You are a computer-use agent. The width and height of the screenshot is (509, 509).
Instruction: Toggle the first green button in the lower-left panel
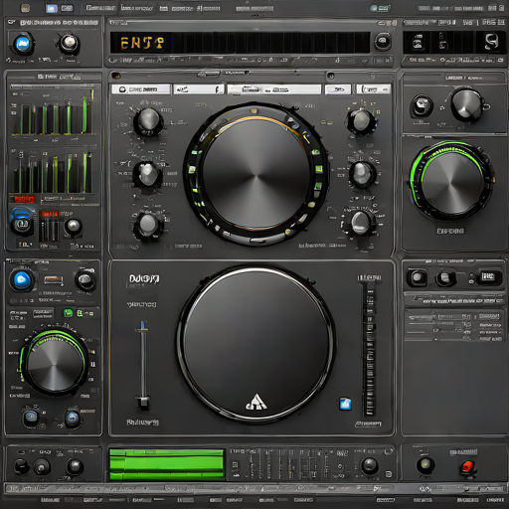pyautogui.click(x=68, y=313)
